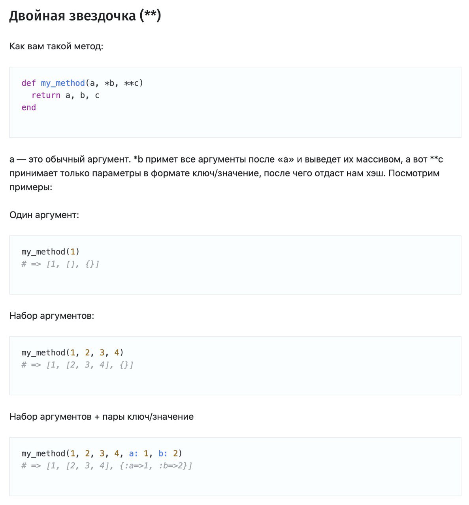Click "def" keyword in first code block
This screenshot has width=469, height=505.
coord(28,83)
